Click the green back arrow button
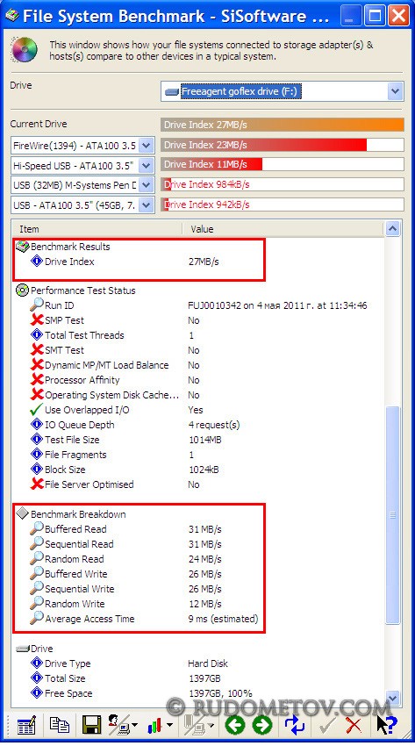415x746 pixels. pos(234,725)
